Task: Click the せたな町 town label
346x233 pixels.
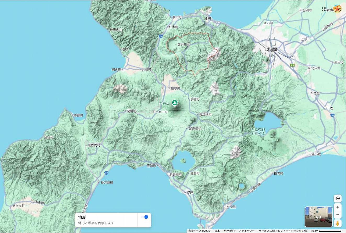Action: 18,206
